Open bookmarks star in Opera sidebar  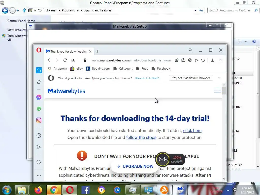(39, 82)
